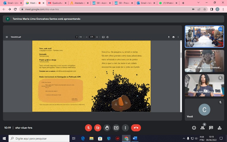
Task: Expand the tab search dropdown
Action: pyautogui.click(x=199, y=3)
